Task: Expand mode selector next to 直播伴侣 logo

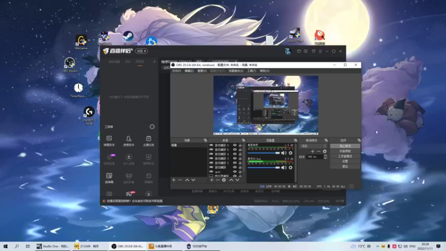Action: pos(142,51)
